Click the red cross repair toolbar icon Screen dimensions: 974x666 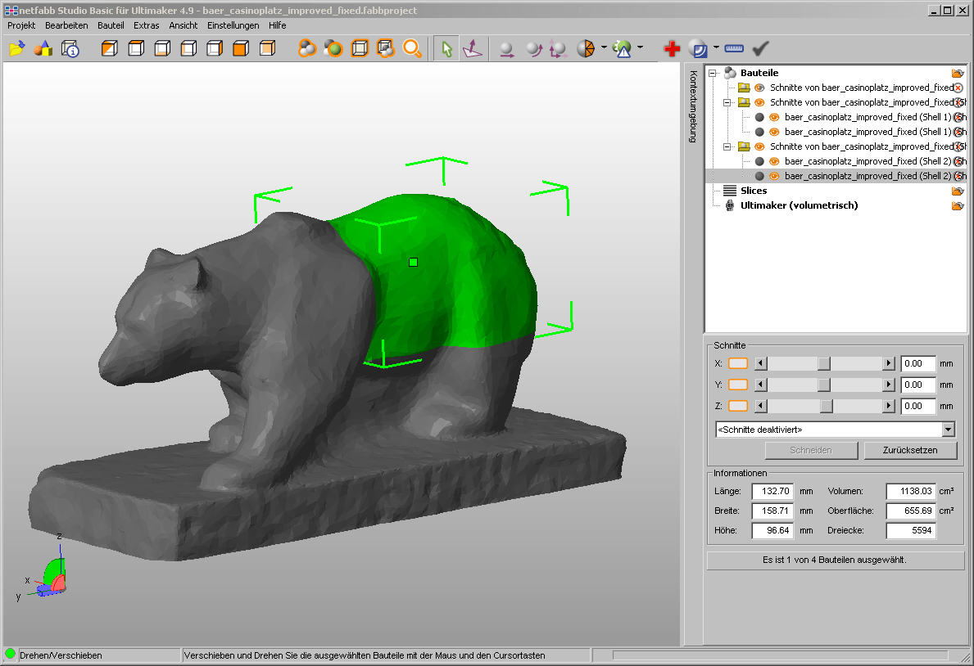pos(671,48)
